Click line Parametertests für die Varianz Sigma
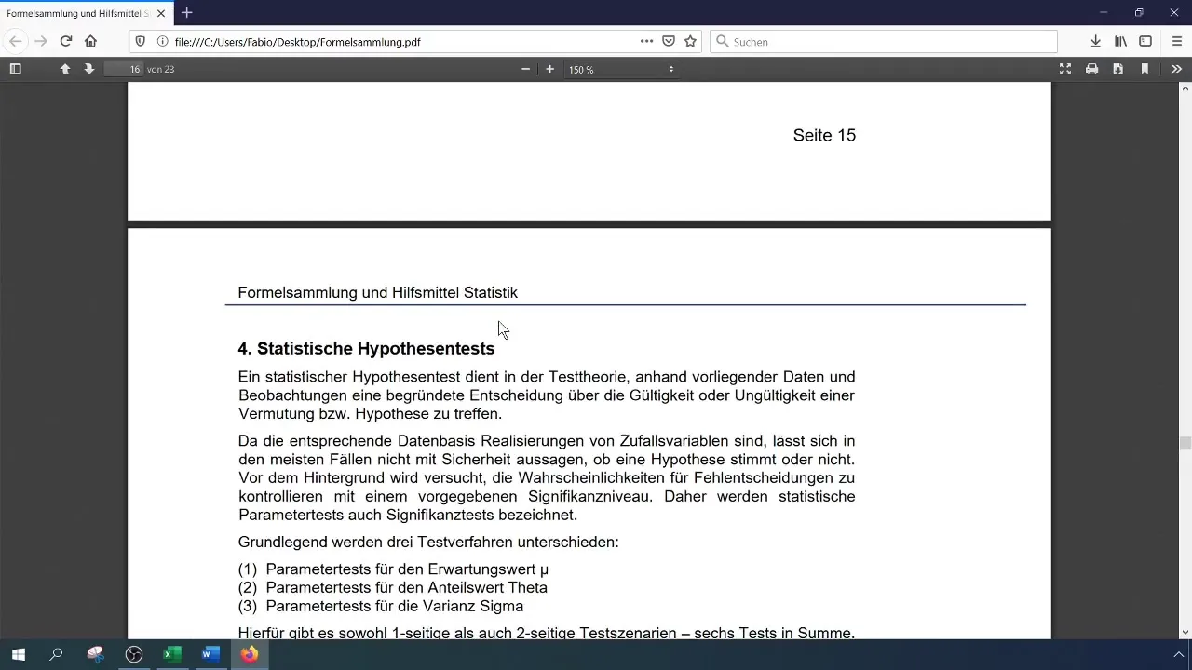The width and height of the screenshot is (1192, 670). pos(394,607)
